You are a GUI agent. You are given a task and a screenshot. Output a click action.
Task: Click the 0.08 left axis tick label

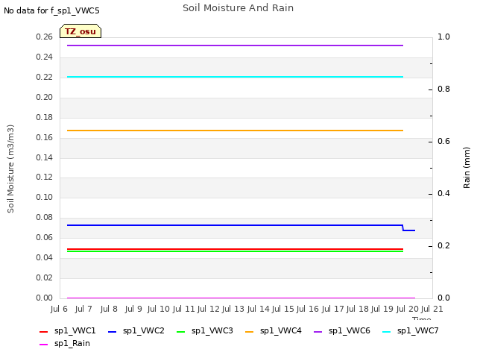click(x=45, y=217)
